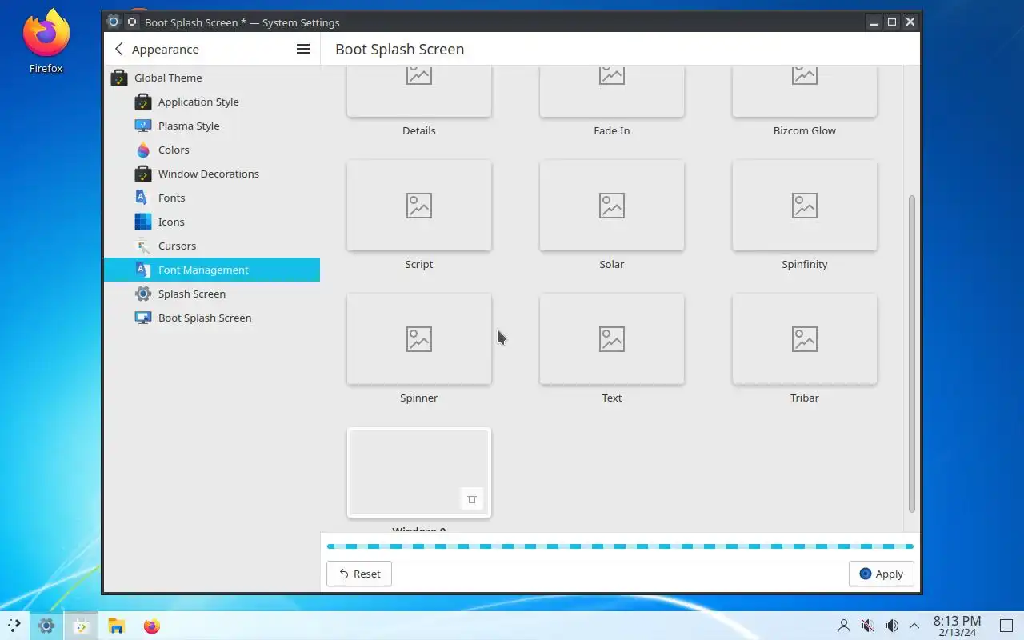Image resolution: width=1024 pixels, height=640 pixels.
Task: Click the muted microphone tray icon
Action: pos(867,626)
